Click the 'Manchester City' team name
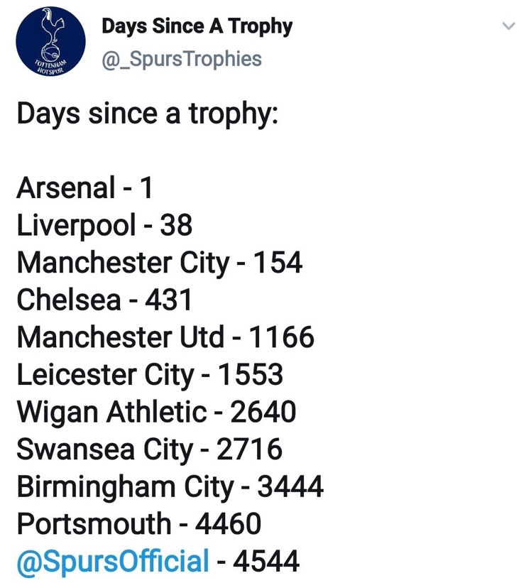 click(x=123, y=263)
